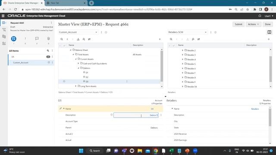Click the Debtors breadcrumb link
This screenshot has height=155, width=276.
104,92
